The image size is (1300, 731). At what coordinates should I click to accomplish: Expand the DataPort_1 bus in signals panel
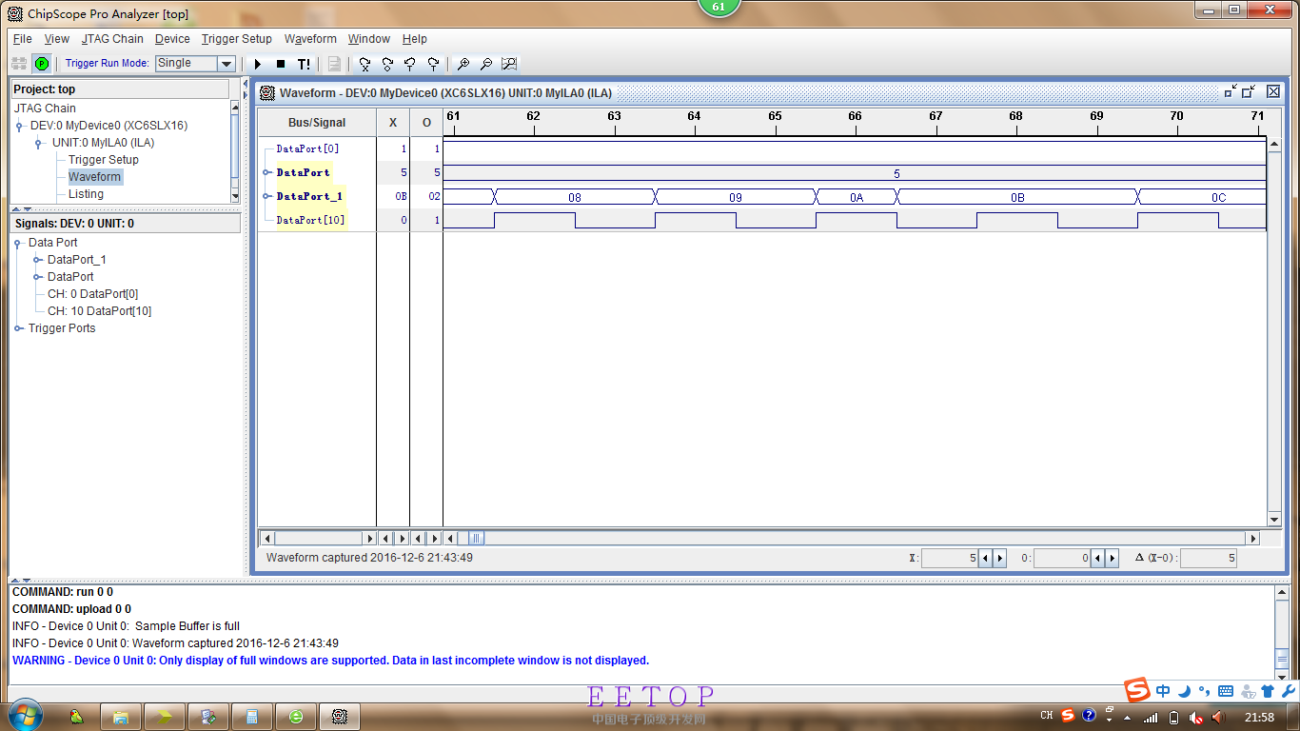pos(38,260)
